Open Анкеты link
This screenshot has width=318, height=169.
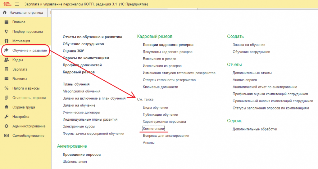click(149, 143)
